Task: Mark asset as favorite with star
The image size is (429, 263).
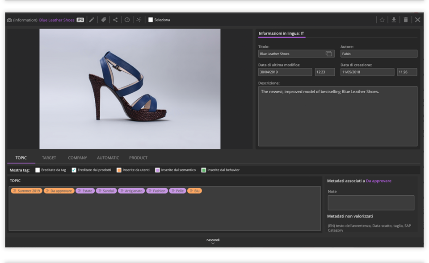Action: coord(382,20)
